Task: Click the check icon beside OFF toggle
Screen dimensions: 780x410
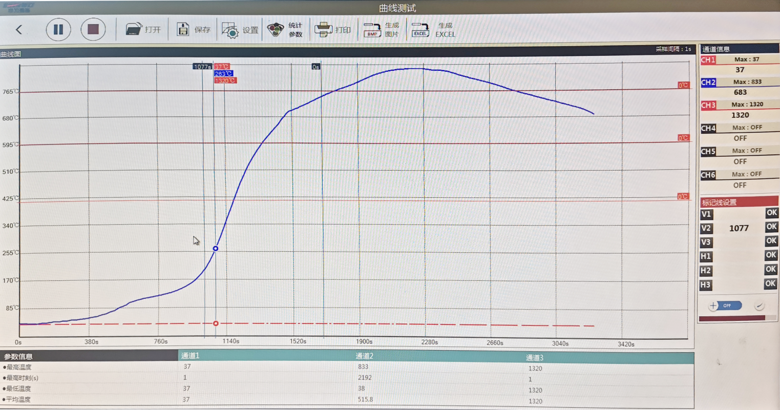Action: click(760, 306)
